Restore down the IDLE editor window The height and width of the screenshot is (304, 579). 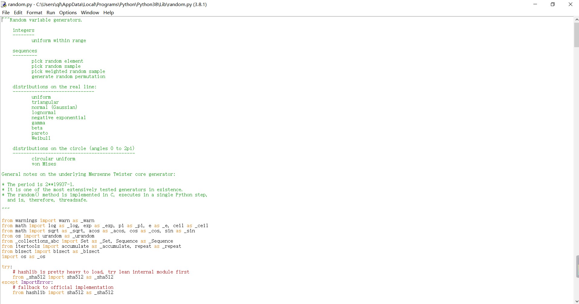coord(553,4)
